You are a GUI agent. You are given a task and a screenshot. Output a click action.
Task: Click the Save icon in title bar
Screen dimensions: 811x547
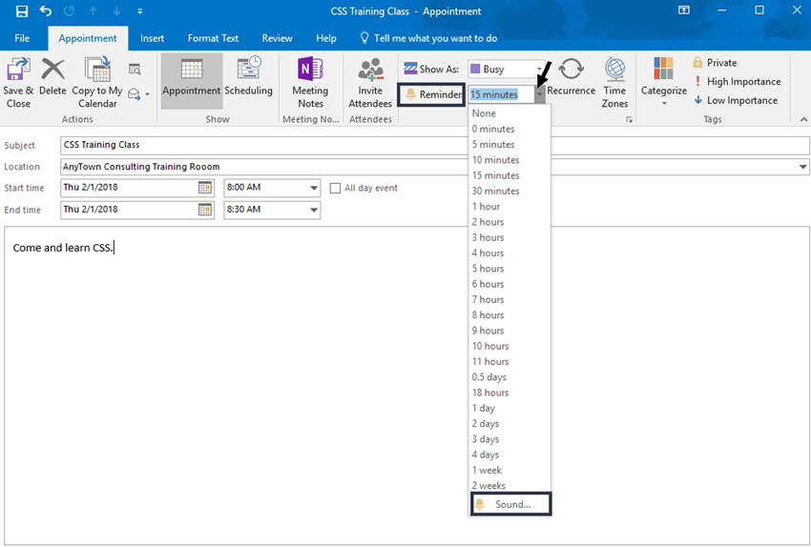(22, 10)
